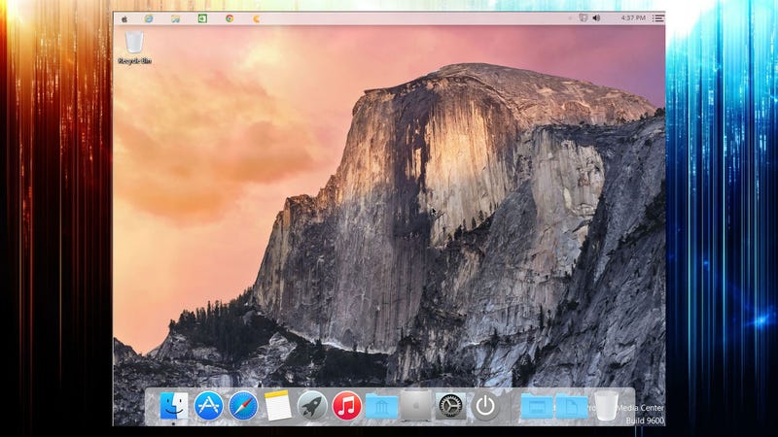Image resolution: width=778 pixels, height=437 pixels.
Task: Launch Safari from the dock
Action: [x=243, y=406]
